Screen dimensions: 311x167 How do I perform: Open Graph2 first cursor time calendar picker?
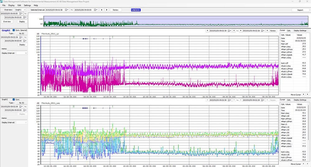(x=230, y=100)
